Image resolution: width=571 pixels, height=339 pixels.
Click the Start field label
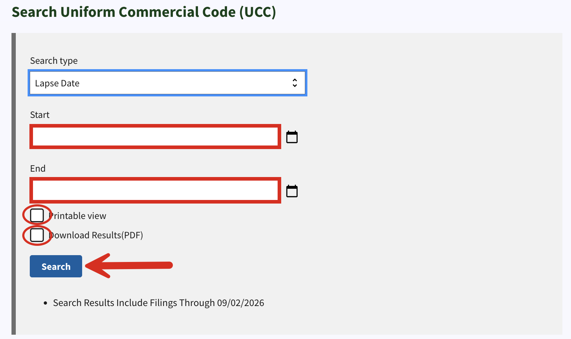[40, 115]
